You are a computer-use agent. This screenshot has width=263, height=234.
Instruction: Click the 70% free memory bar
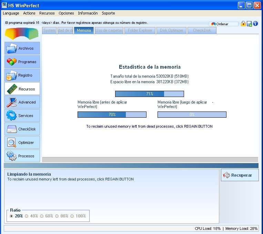pyautogui.click(x=112, y=115)
